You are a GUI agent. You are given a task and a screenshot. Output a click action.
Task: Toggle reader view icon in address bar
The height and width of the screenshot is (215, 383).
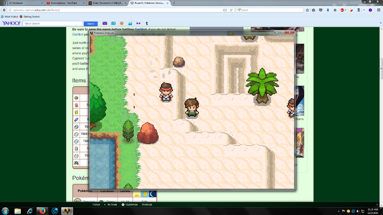225,10
